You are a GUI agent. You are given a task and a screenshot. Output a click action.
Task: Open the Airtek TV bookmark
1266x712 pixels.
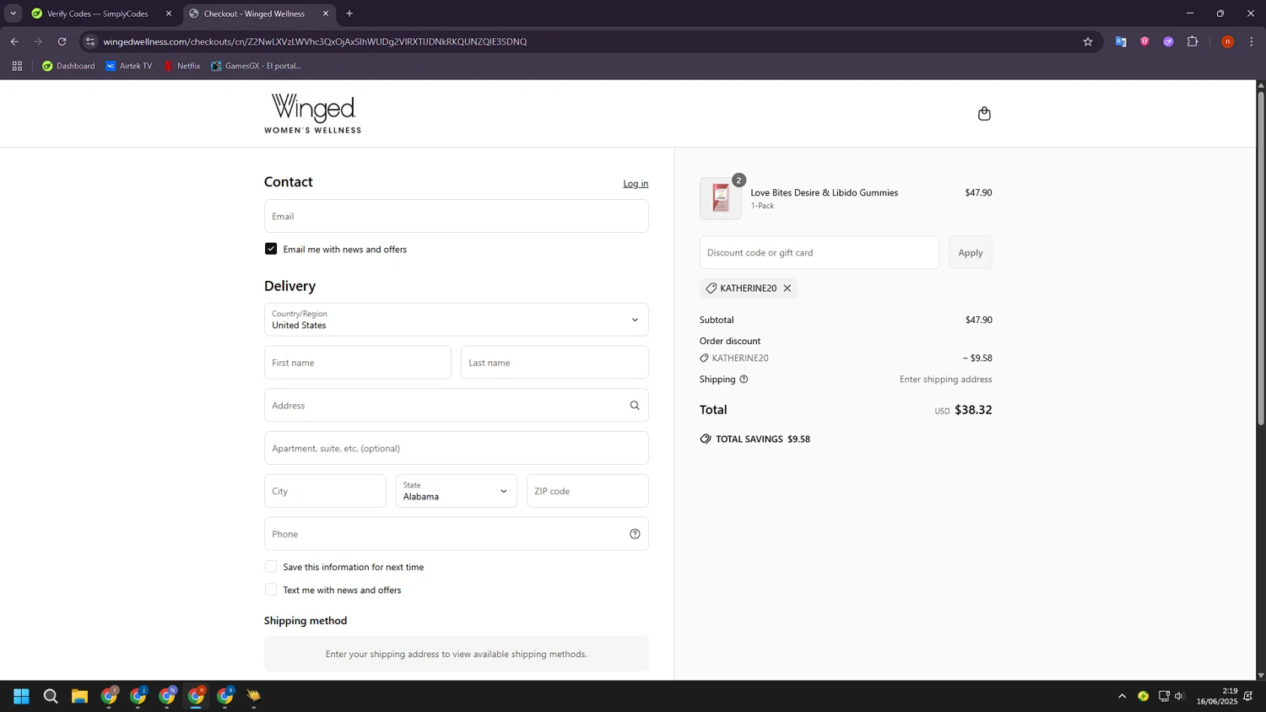(x=129, y=66)
